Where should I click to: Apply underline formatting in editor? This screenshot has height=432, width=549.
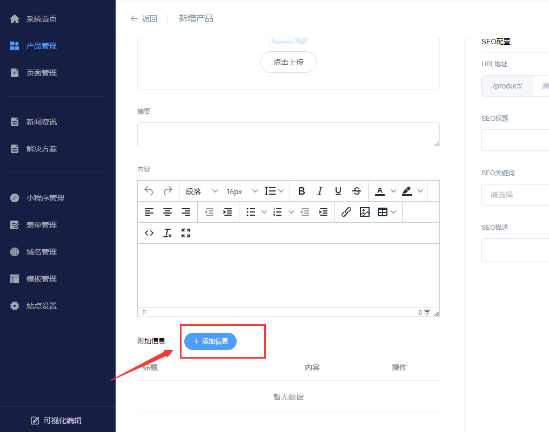338,191
